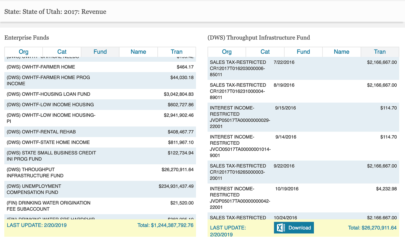Click the Excel icon beside Download
The height and width of the screenshot is (248, 405).
280,228
